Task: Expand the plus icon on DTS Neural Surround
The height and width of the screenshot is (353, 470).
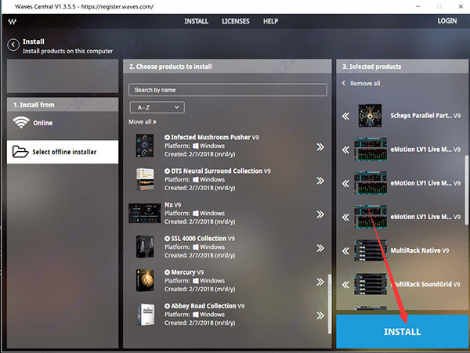Action: pos(168,171)
